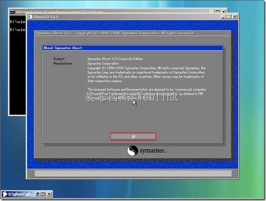266x201 pixels.
Task: Maximize the Ghost32 11.5 window
Action: click(x=229, y=17)
